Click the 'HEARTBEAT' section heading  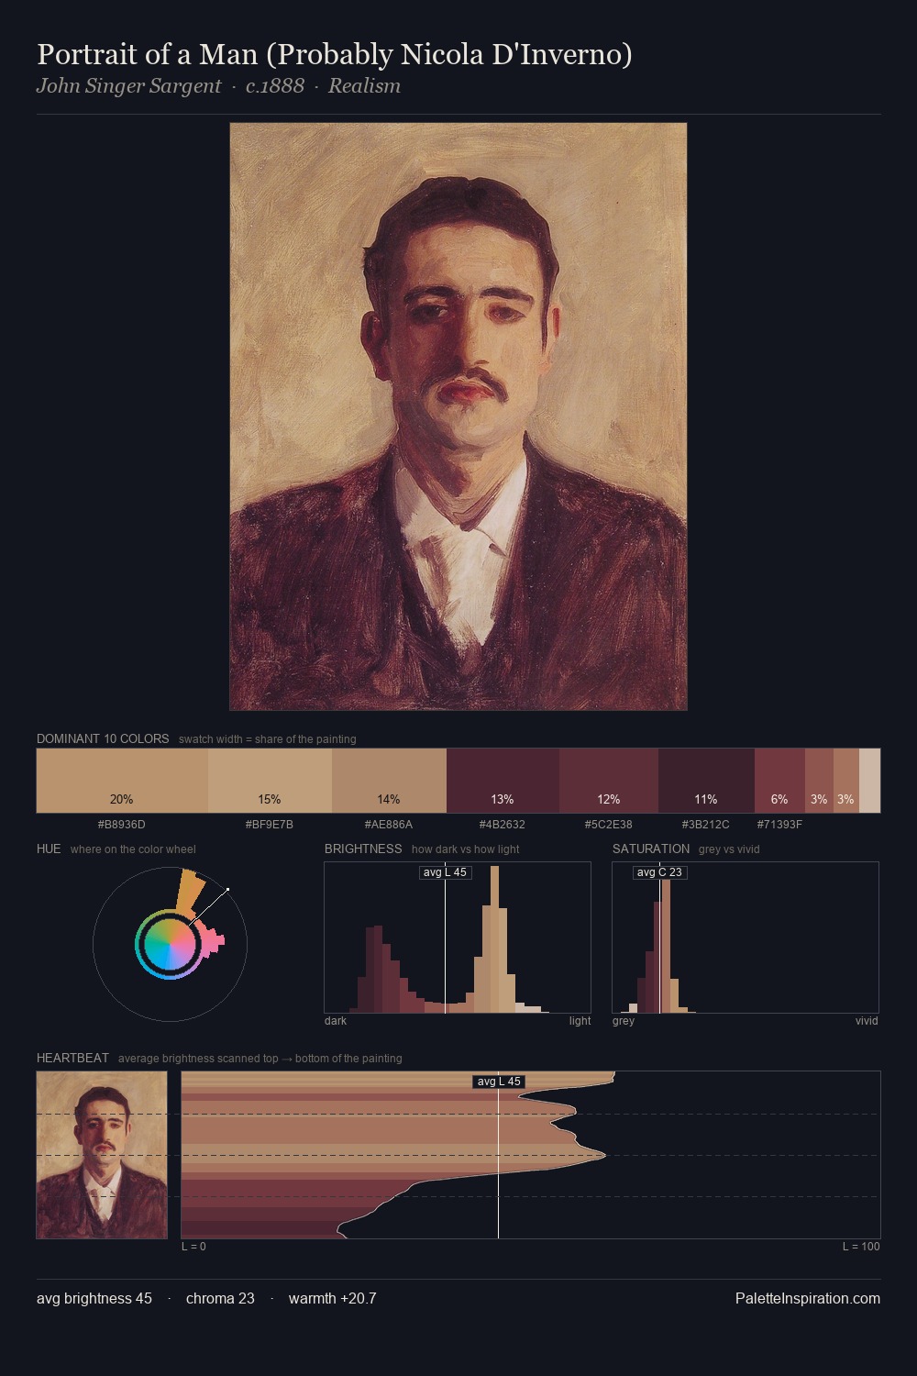(x=72, y=1058)
